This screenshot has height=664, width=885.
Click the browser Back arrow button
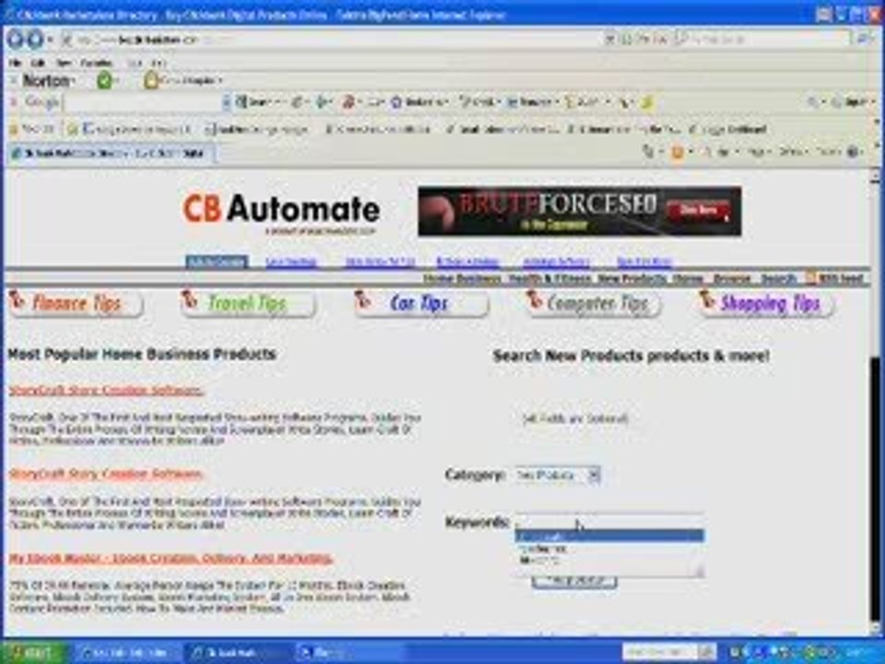[16, 39]
